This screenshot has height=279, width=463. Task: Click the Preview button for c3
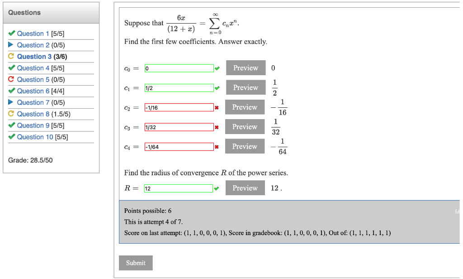[245, 127]
